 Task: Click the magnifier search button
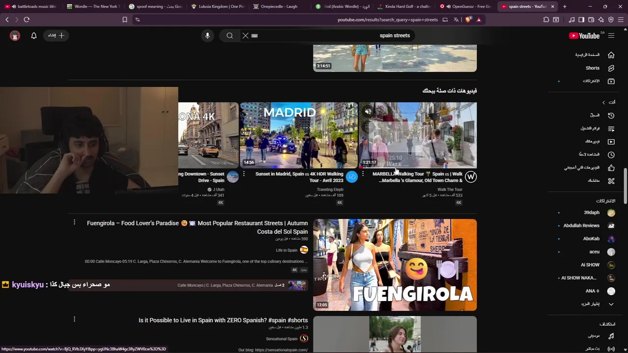pos(230,35)
